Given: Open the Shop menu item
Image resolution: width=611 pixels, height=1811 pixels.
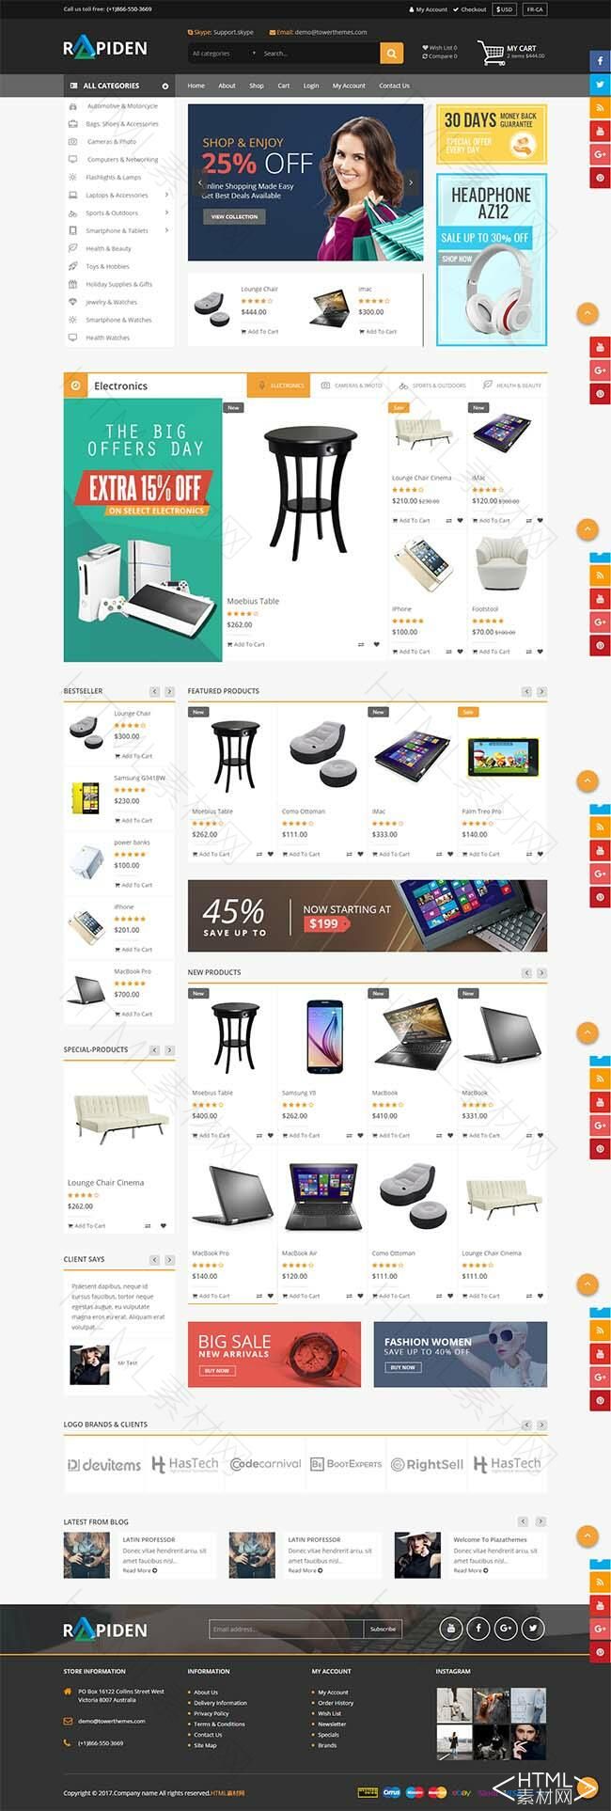Looking at the screenshot, I should coord(257,86).
